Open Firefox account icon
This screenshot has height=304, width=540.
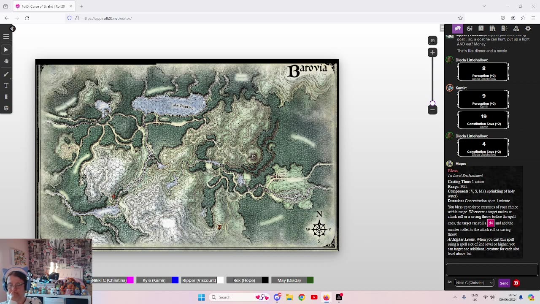click(513, 18)
